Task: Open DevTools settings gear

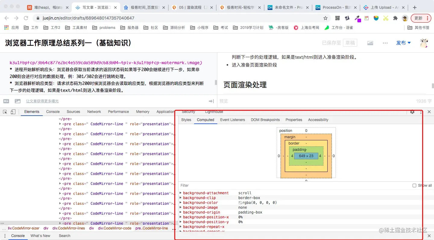Action: click(412, 112)
